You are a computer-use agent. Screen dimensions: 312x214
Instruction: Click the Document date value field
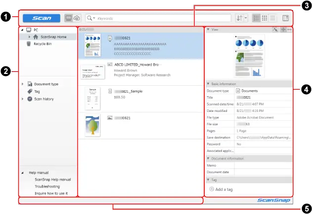click(263, 172)
